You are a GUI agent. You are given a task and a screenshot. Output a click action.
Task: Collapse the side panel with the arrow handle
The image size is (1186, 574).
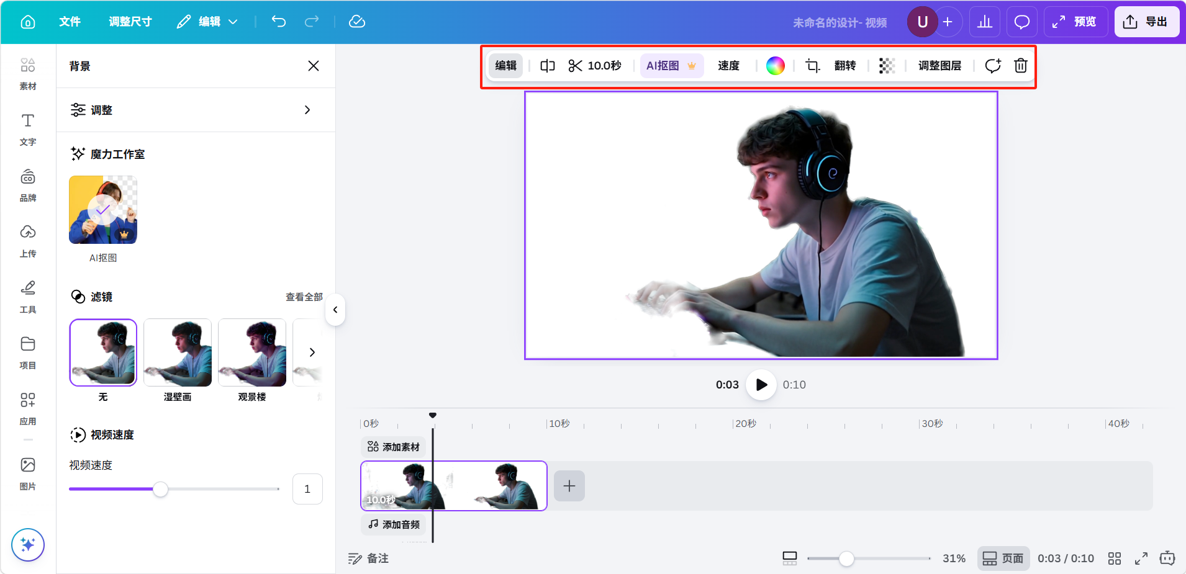335,310
